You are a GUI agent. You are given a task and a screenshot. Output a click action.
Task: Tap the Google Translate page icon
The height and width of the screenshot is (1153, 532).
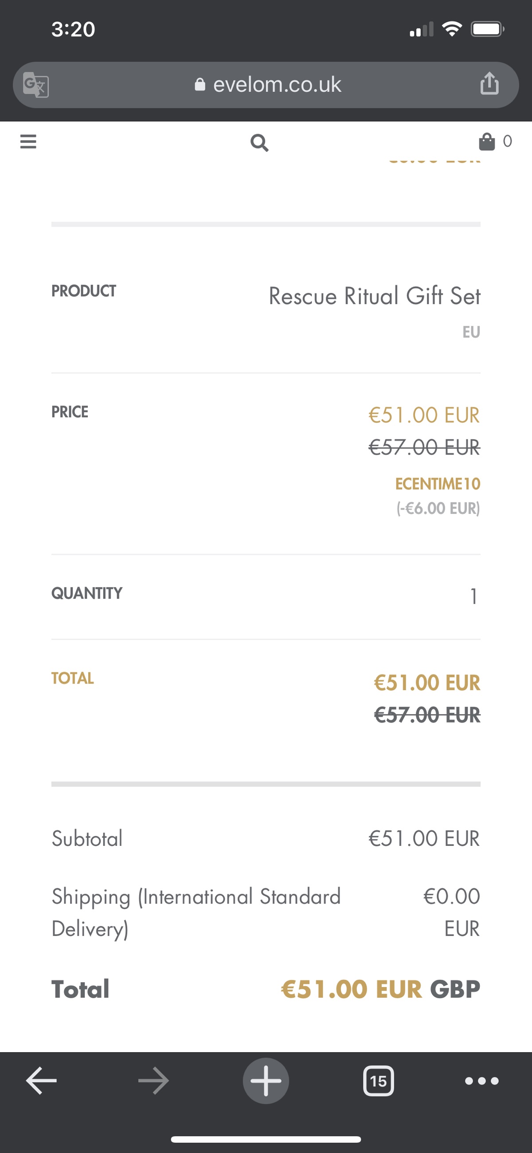(x=36, y=85)
